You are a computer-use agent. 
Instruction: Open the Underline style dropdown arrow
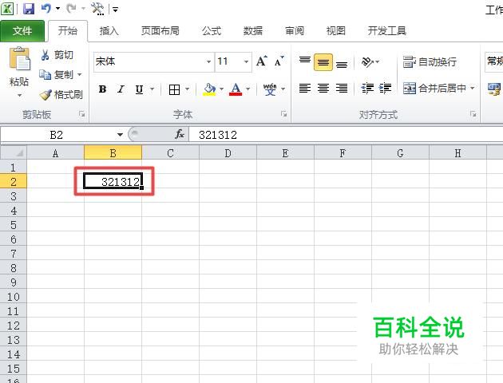pos(152,89)
